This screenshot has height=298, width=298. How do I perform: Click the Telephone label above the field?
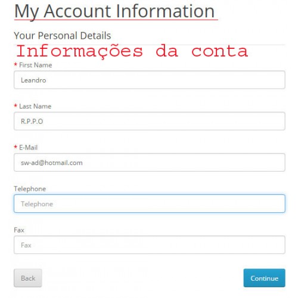click(x=30, y=189)
